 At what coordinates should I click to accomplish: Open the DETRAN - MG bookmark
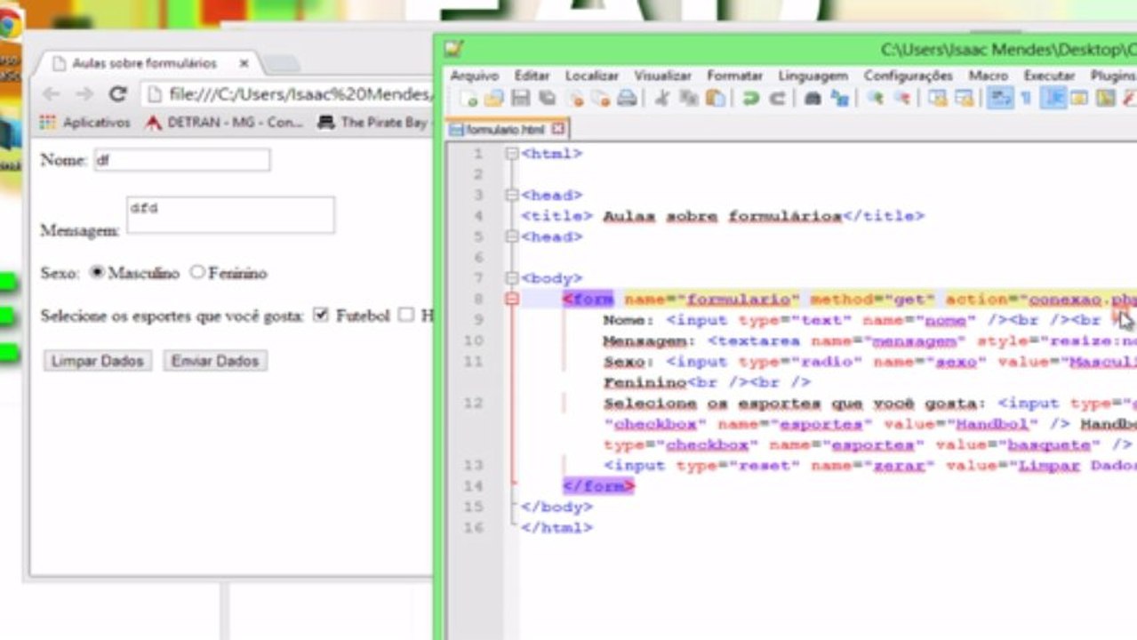point(226,123)
